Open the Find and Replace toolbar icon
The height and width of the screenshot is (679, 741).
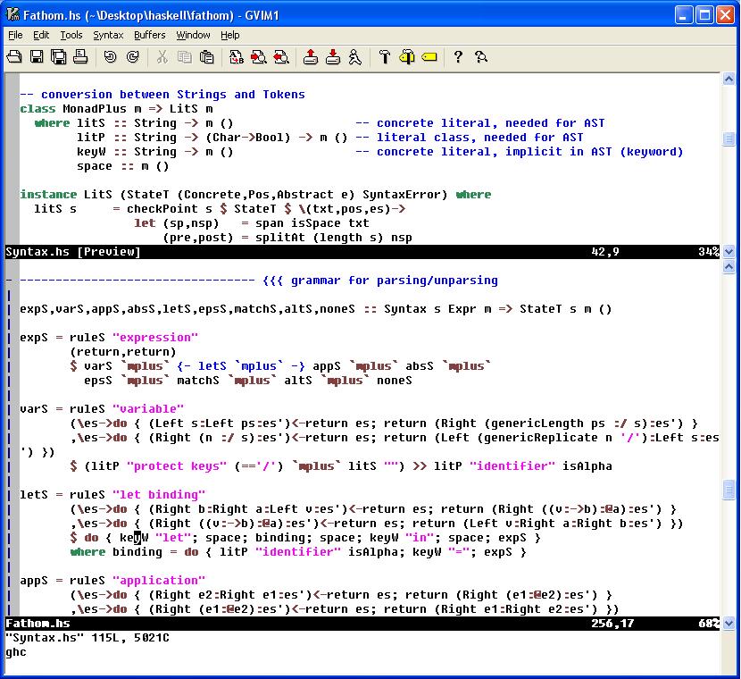click(235, 56)
